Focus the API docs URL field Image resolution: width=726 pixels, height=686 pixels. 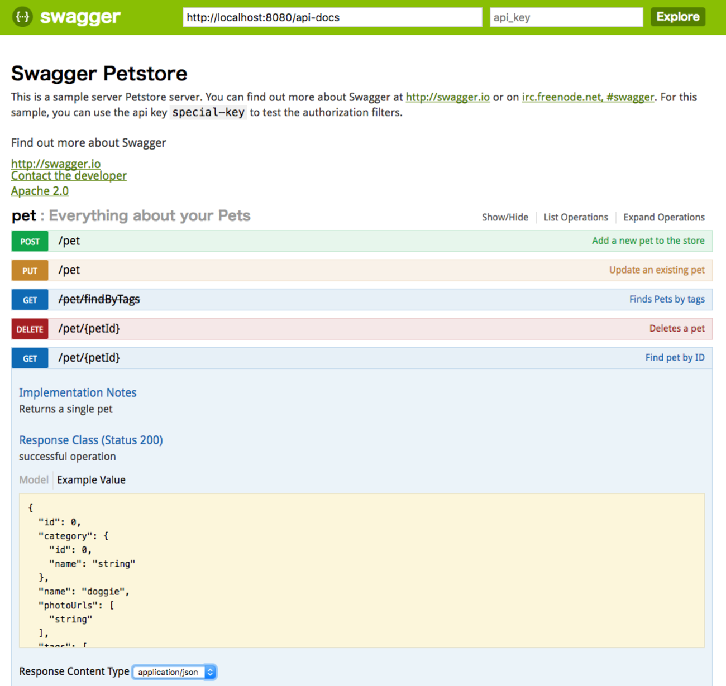(x=332, y=17)
